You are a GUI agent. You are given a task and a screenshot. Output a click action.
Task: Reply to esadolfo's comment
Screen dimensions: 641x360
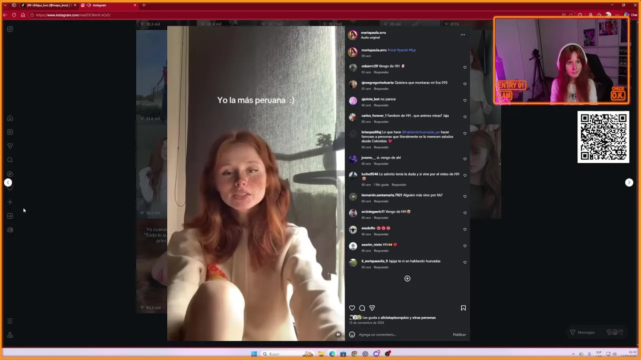coord(381,234)
